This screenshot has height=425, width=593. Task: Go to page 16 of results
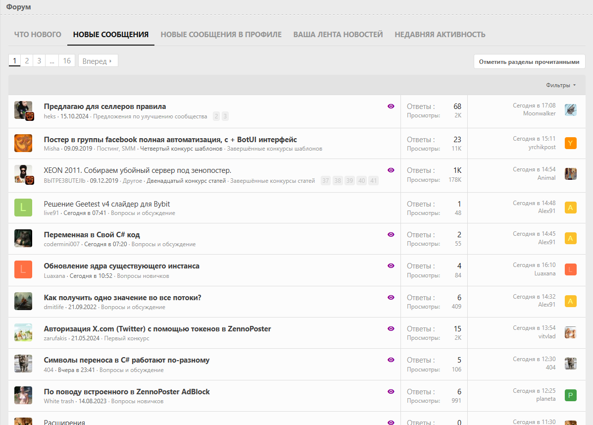(67, 61)
